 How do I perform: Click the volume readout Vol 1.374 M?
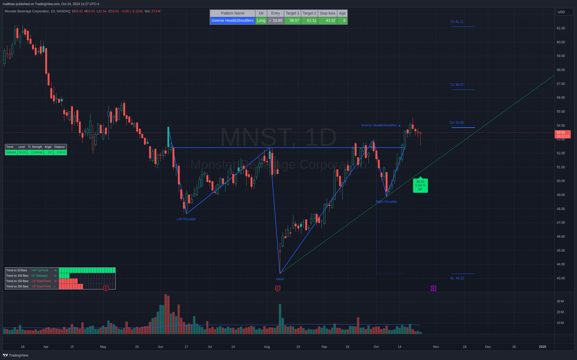click(x=152, y=11)
